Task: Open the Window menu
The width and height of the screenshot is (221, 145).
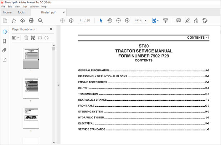Action: coord(34,7)
